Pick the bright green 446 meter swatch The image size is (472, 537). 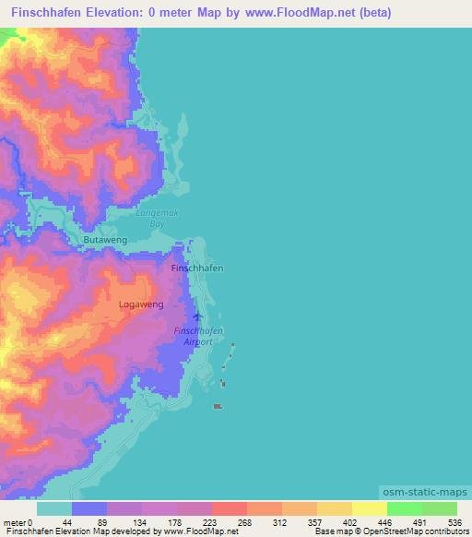click(405, 508)
